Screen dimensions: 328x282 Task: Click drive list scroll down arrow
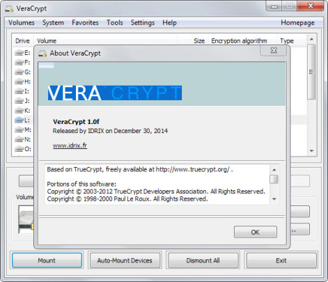tap(311, 151)
